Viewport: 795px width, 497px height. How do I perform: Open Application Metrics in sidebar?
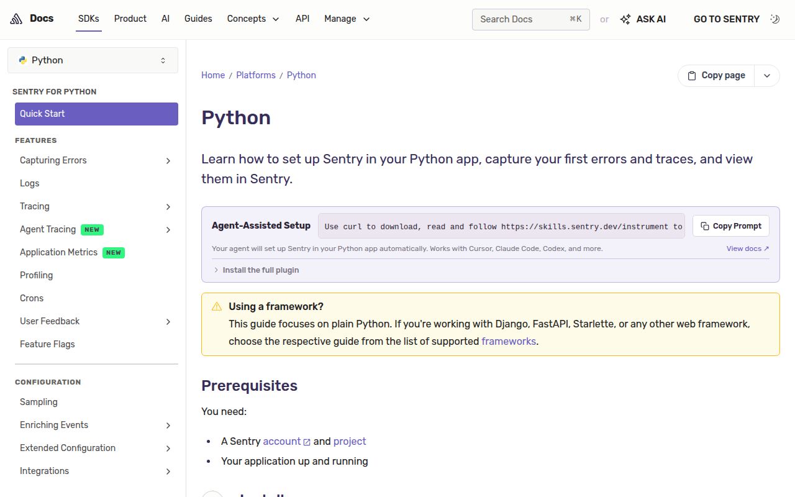96,252
